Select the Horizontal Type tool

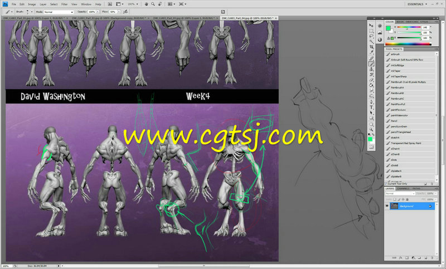[x=371, y=107]
